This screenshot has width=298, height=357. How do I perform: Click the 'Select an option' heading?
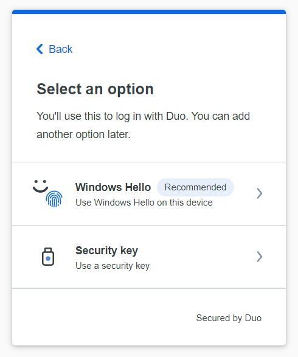tap(95, 89)
